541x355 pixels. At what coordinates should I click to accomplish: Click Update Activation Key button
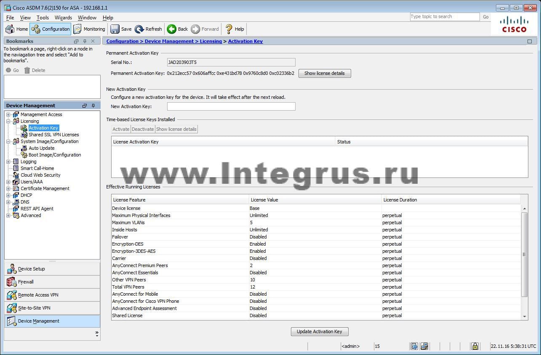click(x=320, y=331)
